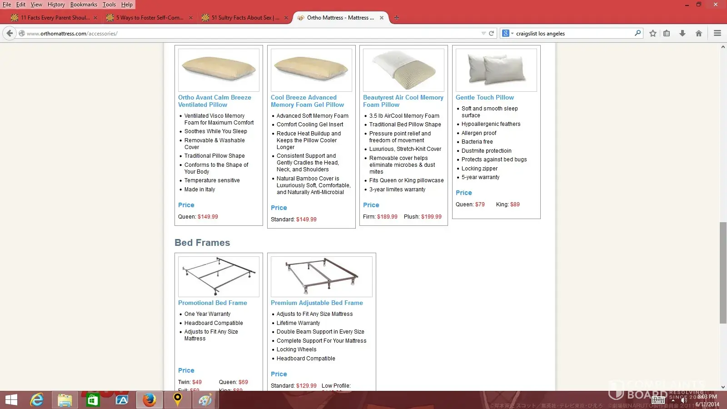Open the View menu
727x409 pixels.
click(36, 5)
